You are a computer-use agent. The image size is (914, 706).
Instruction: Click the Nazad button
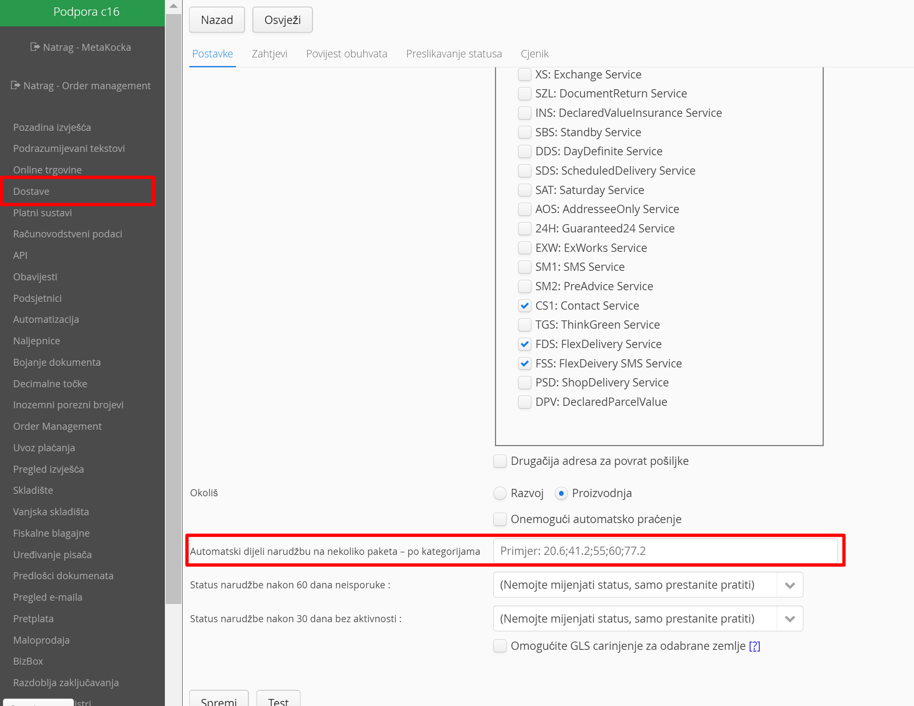point(217,20)
